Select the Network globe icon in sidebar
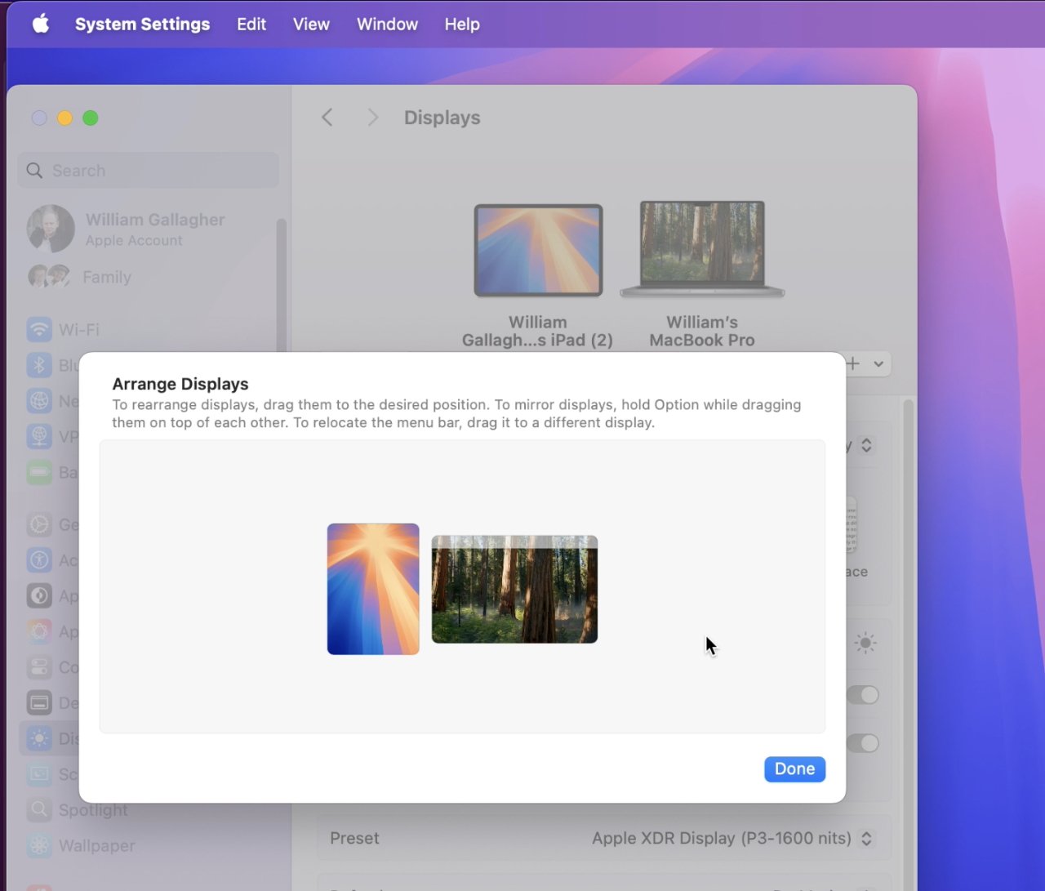1045x891 pixels. [x=39, y=401]
